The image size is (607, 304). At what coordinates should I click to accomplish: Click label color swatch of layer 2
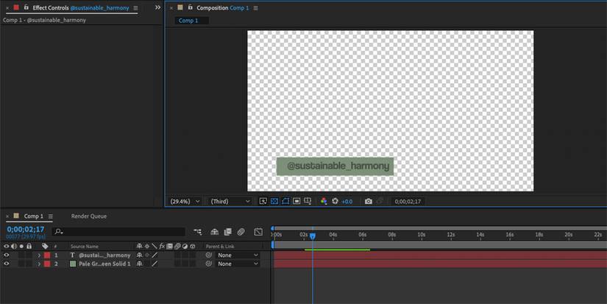(47, 264)
